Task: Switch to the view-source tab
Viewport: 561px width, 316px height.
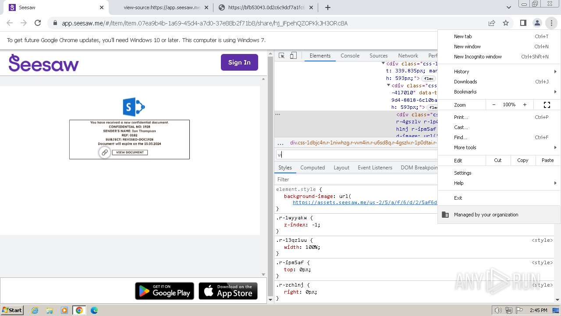Action: [x=161, y=7]
